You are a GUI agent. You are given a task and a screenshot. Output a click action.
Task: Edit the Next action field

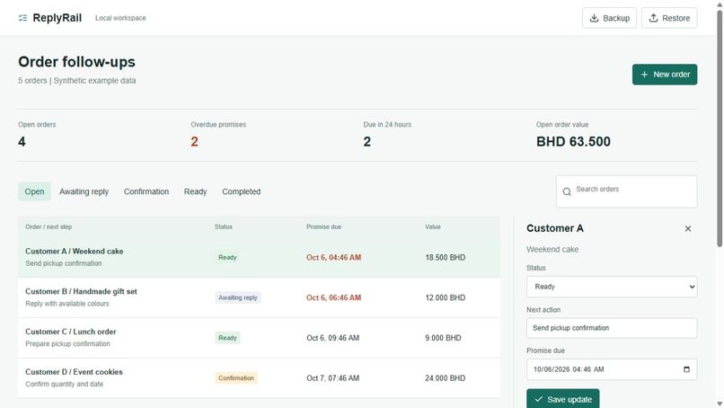click(612, 328)
